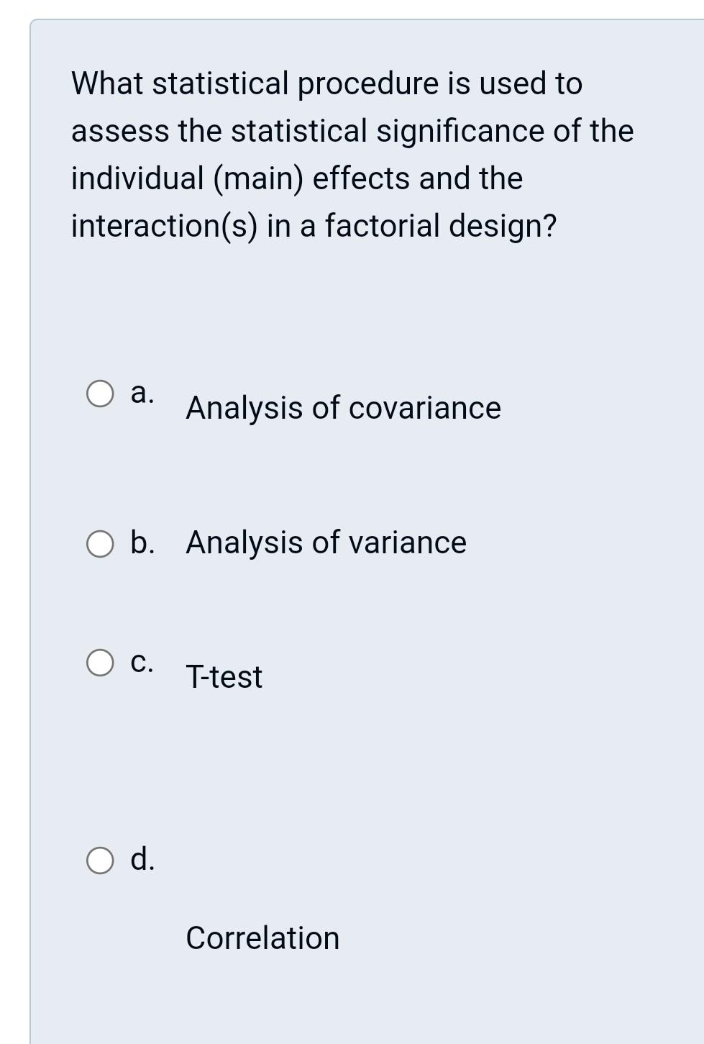
Task: Click the question line "What statistical procedure is used to"
Action: click(326, 84)
